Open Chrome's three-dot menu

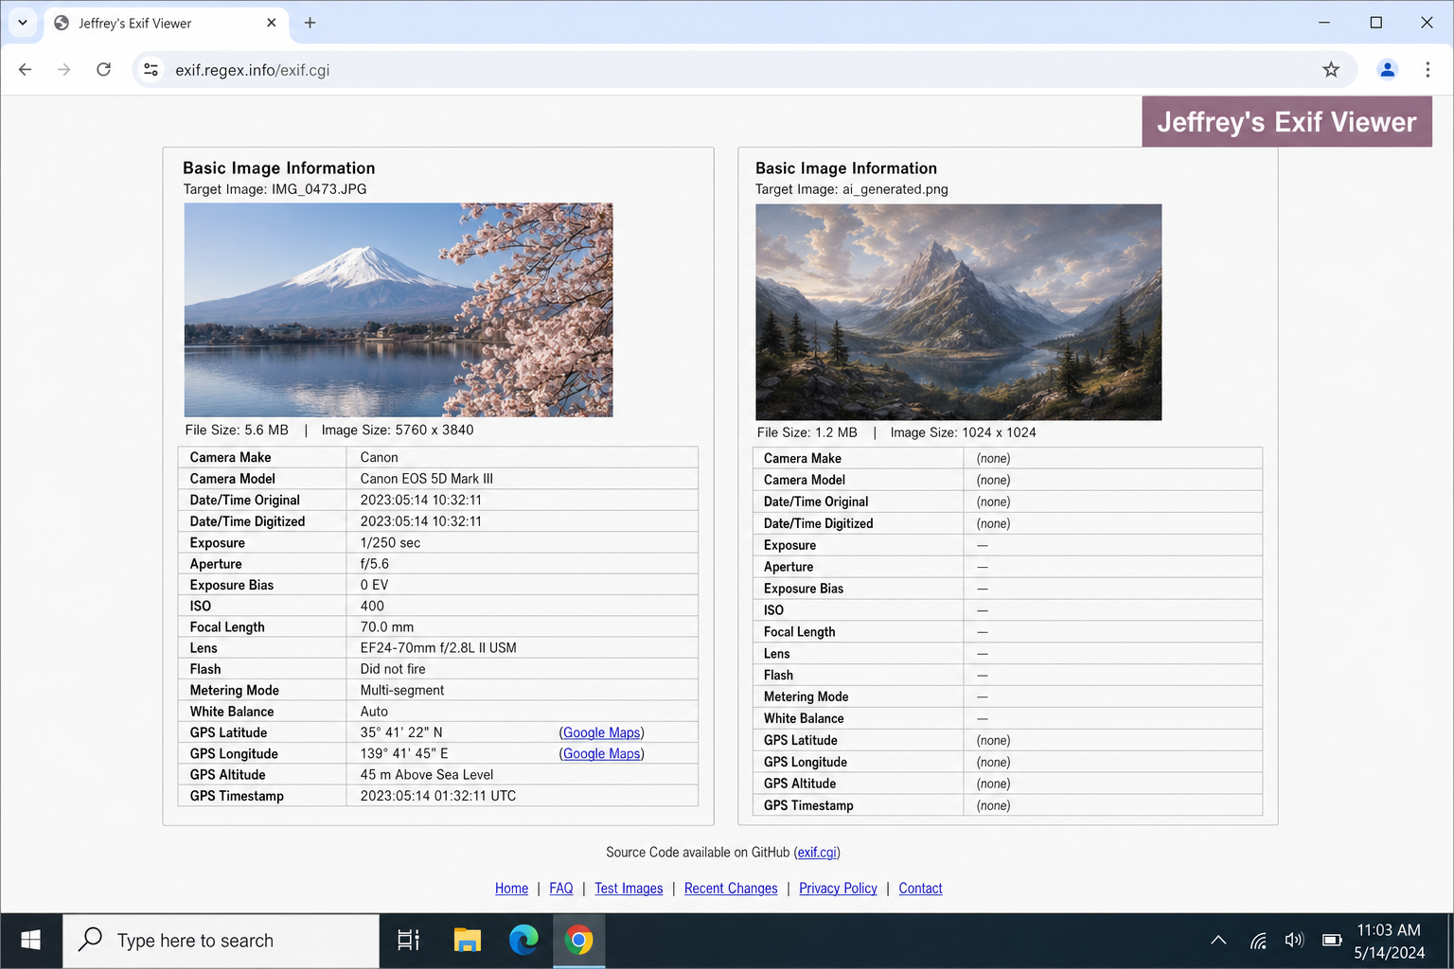coord(1428,69)
